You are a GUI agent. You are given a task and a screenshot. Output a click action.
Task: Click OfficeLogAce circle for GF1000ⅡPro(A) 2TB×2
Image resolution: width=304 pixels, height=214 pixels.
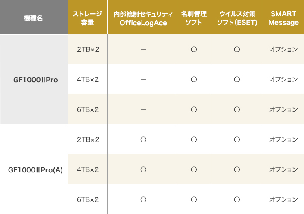click(143, 139)
